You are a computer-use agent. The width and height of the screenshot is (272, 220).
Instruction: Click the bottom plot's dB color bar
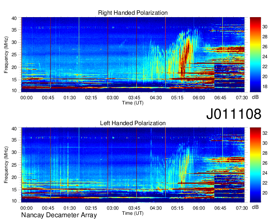coord(255,165)
